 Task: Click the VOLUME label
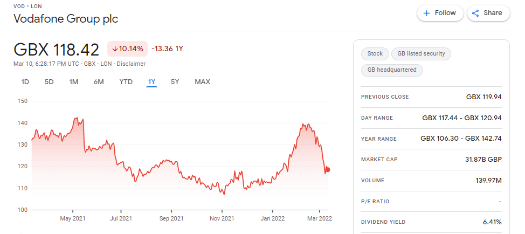(x=372, y=181)
